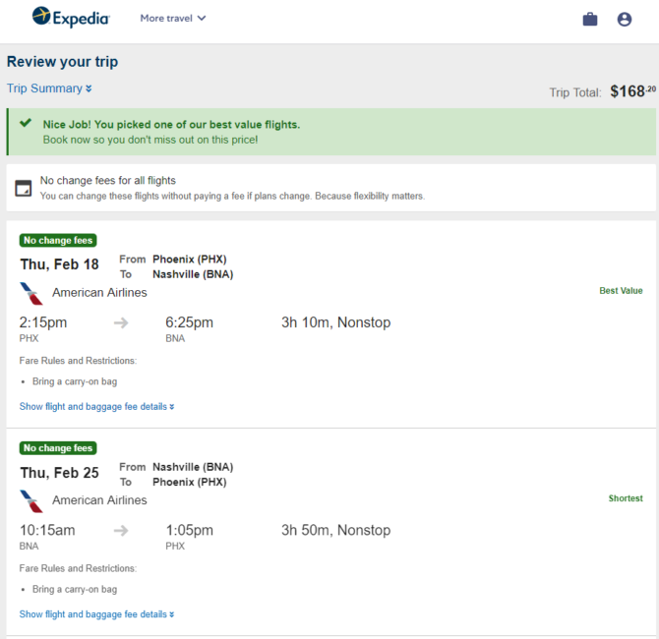Click No change fees badge on Feb 25 flight

[x=58, y=448]
